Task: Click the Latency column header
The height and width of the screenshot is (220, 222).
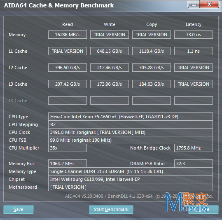Action: click(x=194, y=24)
